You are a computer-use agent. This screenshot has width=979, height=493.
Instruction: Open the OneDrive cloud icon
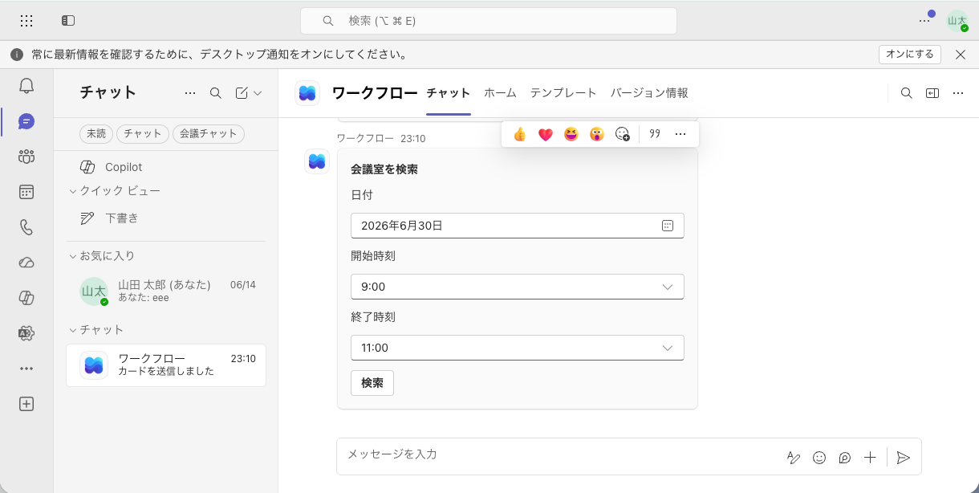(x=26, y=263)
